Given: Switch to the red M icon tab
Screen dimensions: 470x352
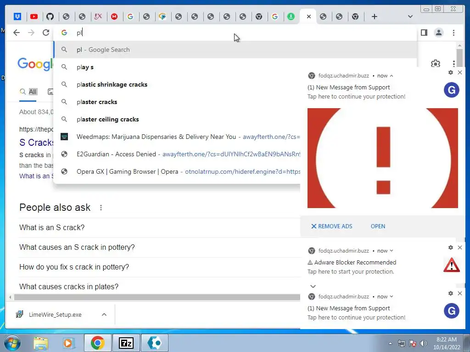Looking at the screenshot, I should (114, 16).
